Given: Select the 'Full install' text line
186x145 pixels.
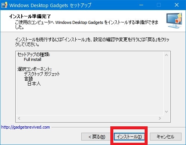Looking at the screenshot, I should click(x=32, y=59).
